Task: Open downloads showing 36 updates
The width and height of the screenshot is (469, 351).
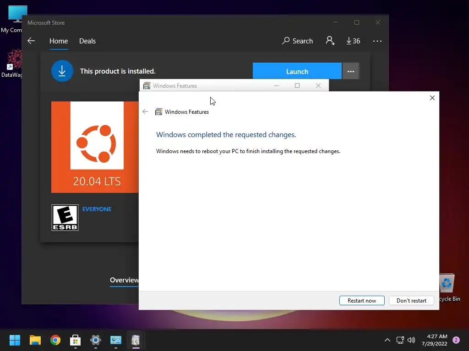Action: click(353, 41)
